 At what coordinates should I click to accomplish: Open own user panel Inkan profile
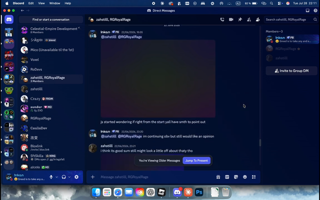click(25, 177)
